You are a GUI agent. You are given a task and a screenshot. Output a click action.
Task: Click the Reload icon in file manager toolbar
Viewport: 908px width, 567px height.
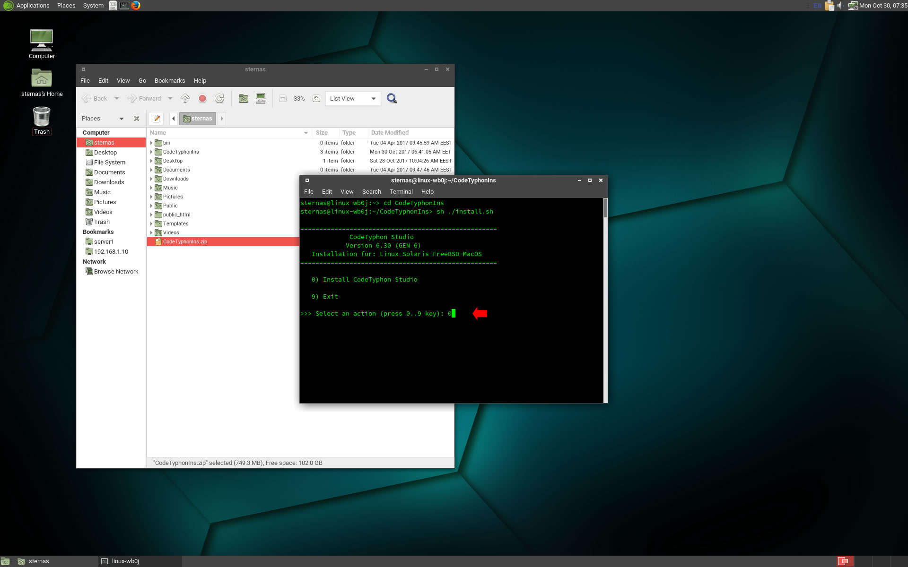tap(219, 98)
